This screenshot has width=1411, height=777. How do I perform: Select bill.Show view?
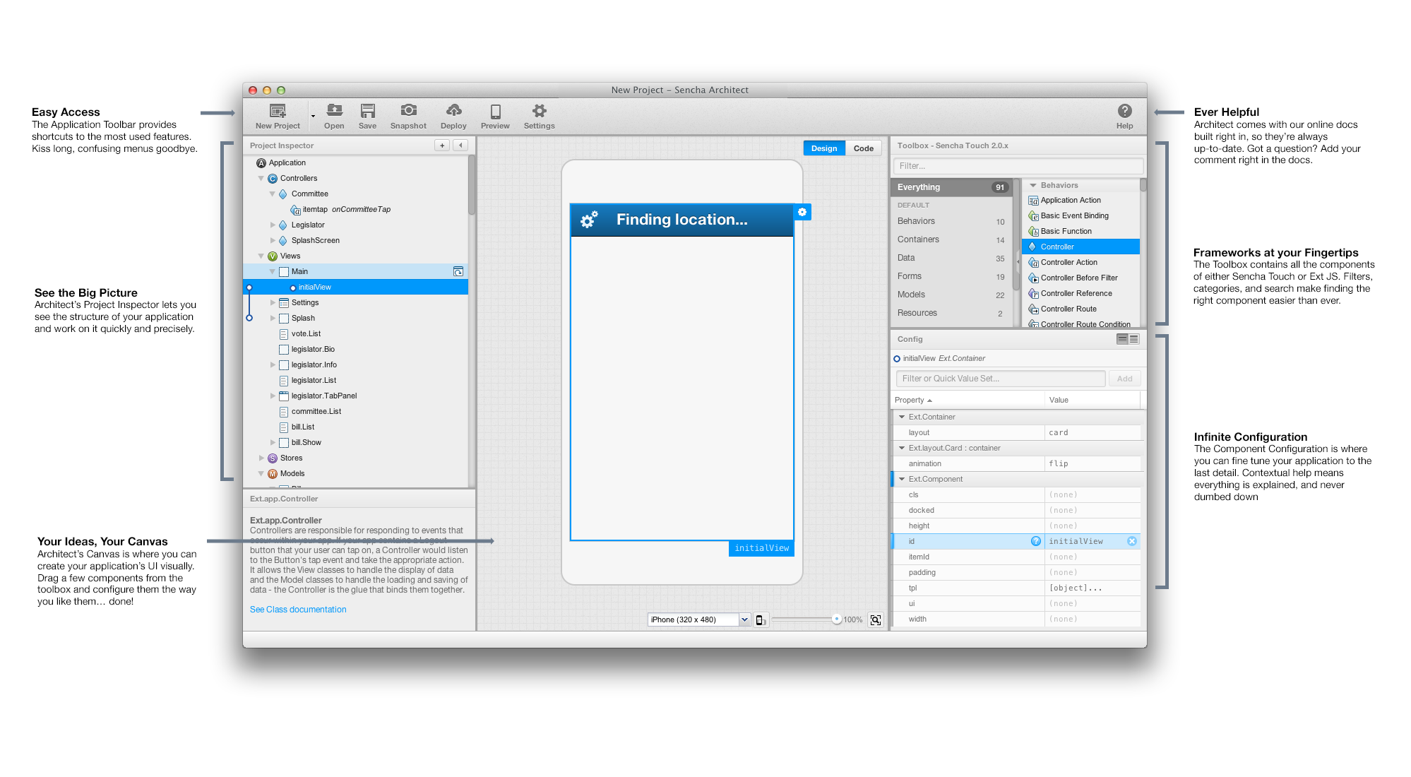pos(306,443)
